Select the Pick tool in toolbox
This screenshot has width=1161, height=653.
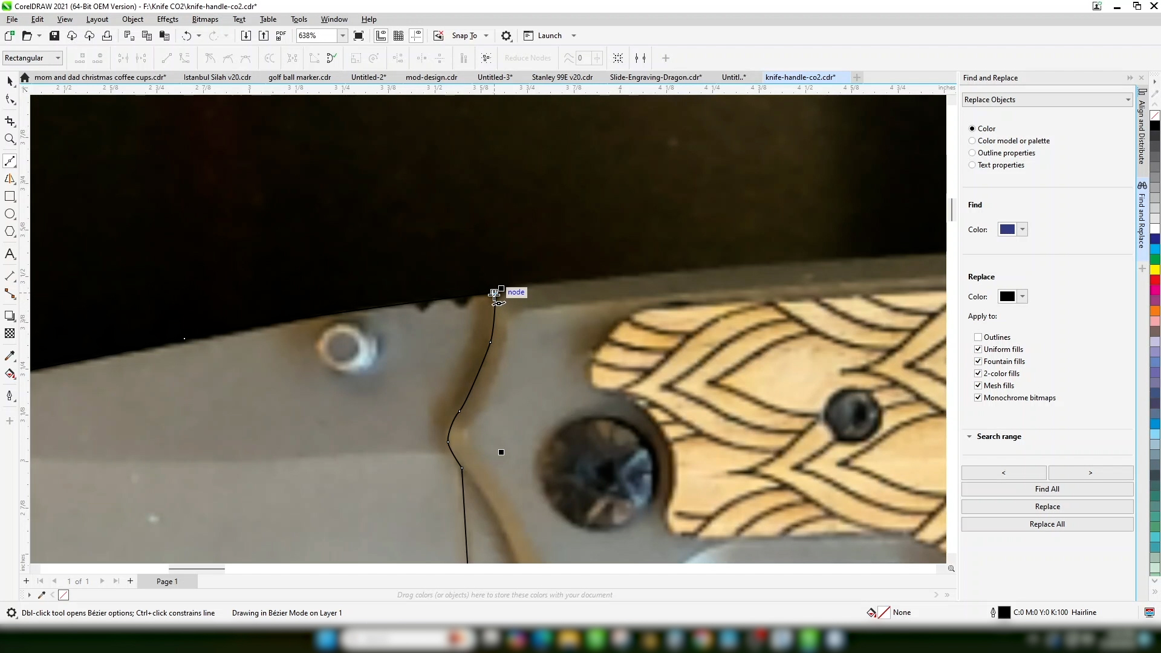[x=10, y=81]
